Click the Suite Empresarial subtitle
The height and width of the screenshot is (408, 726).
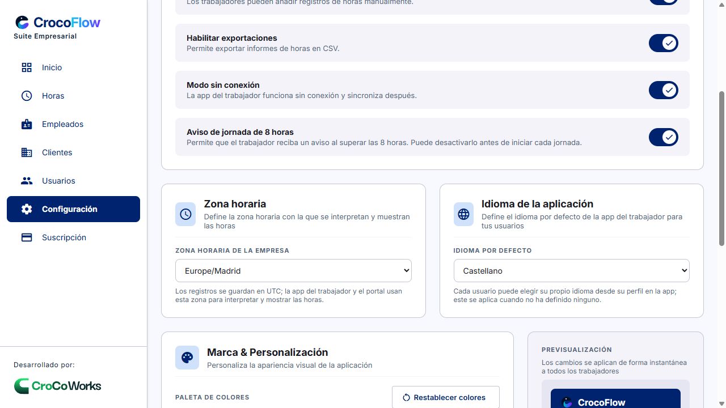(x=45, y=36)
